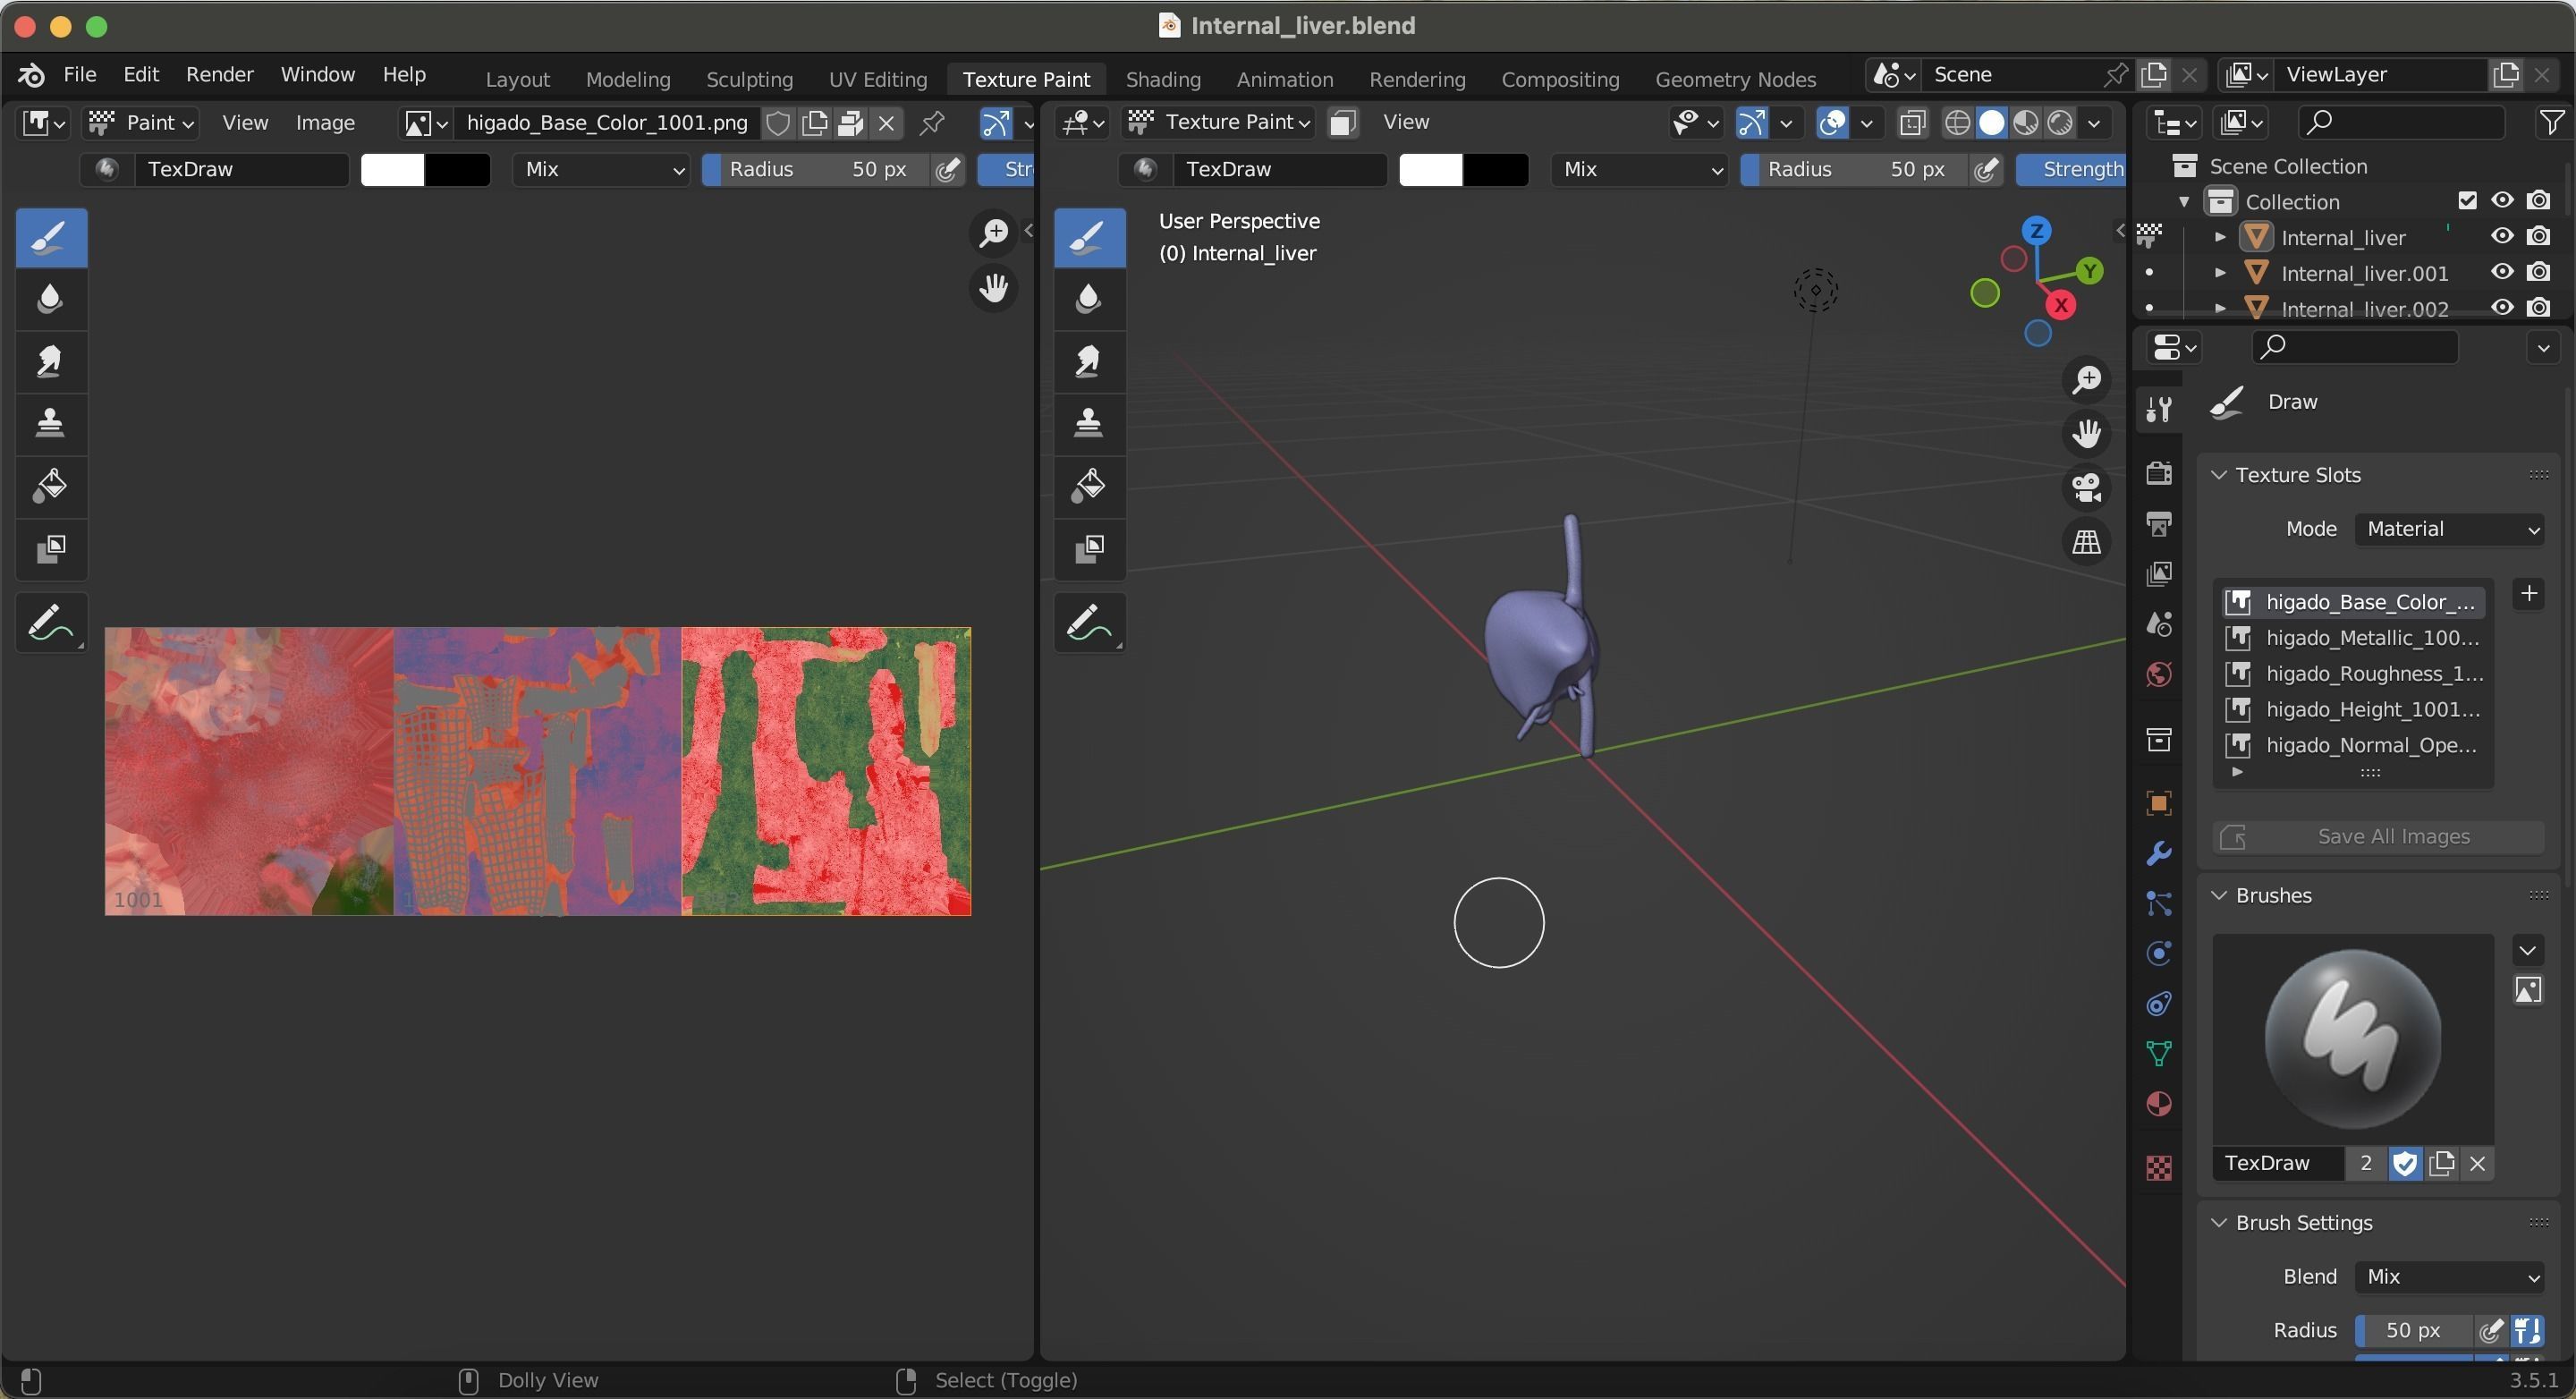Screen dimensions: 2576x1399
Task: Click the outliner search field
Action: pos(2401,122)
